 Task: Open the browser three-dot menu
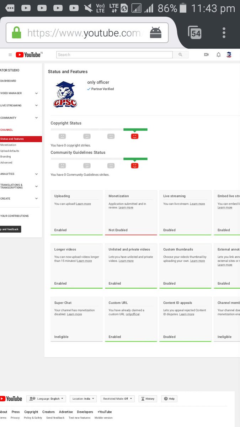224,33
